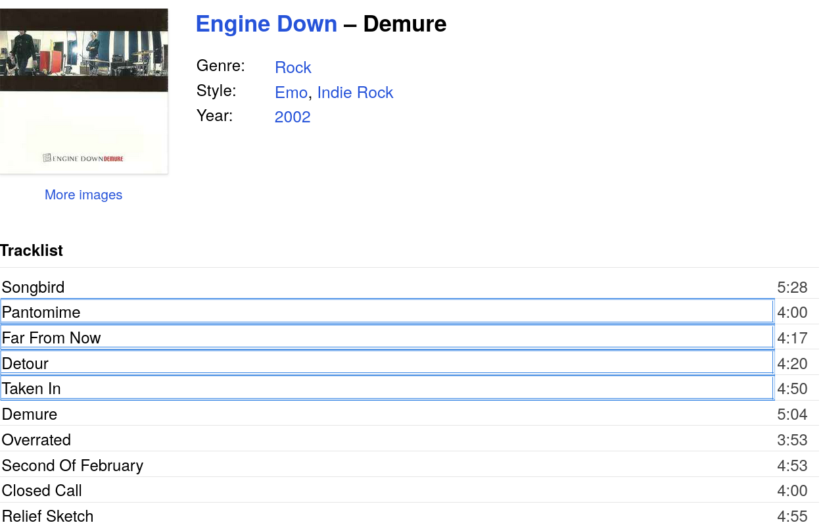The height and width of the screenshot is (527, 825).
Task: Click the Far From Now track
Action: [51, 338]
